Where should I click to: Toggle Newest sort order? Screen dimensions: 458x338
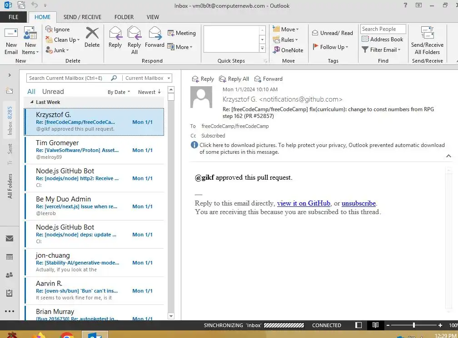point(149,92)
